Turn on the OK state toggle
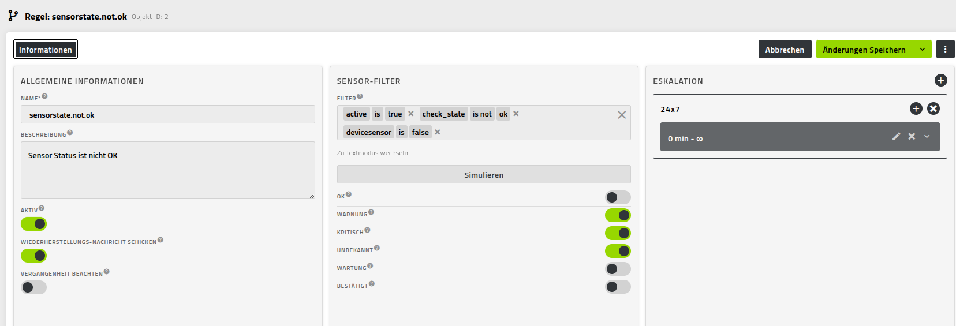Image resolution: width=956 pixels, height=326 pixels. [x=618, y=197]
